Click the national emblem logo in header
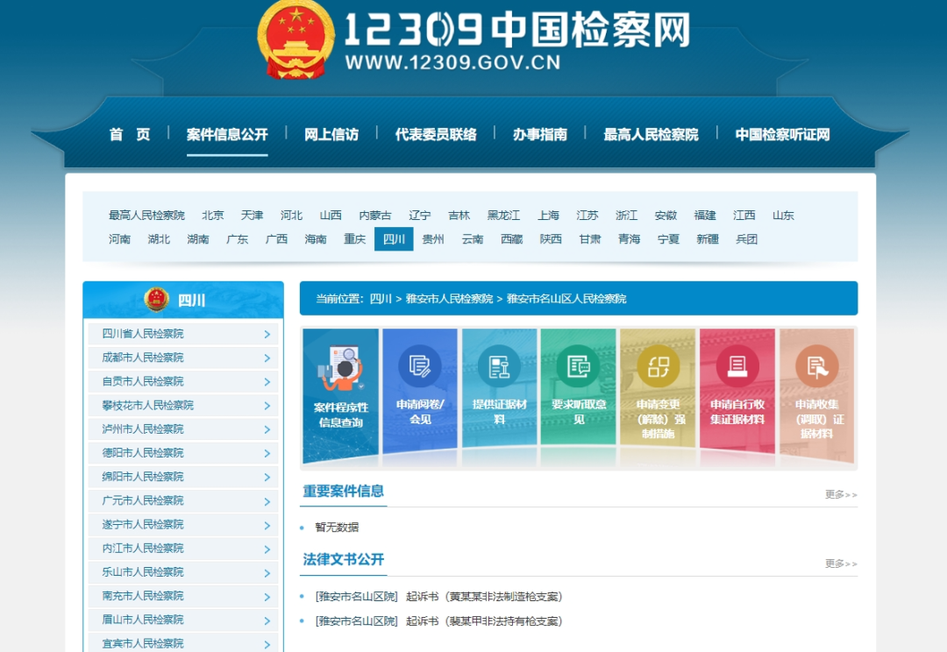The image size is (947, 652). pyautogui.click(x=296, y=39)
